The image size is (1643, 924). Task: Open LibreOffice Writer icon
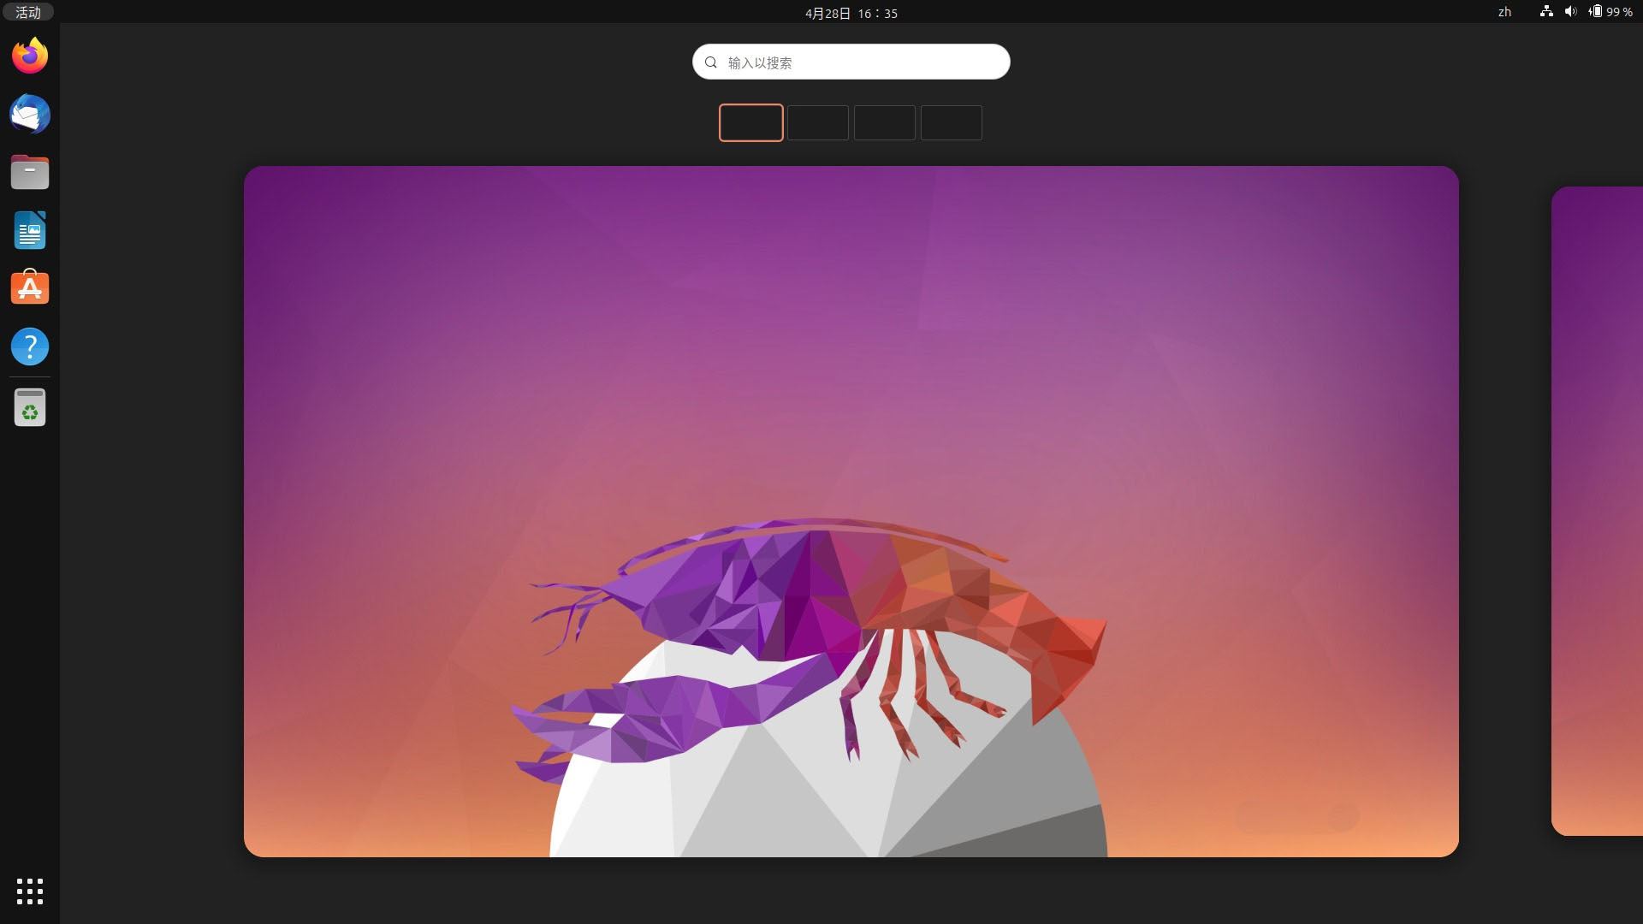click(29, 231)
